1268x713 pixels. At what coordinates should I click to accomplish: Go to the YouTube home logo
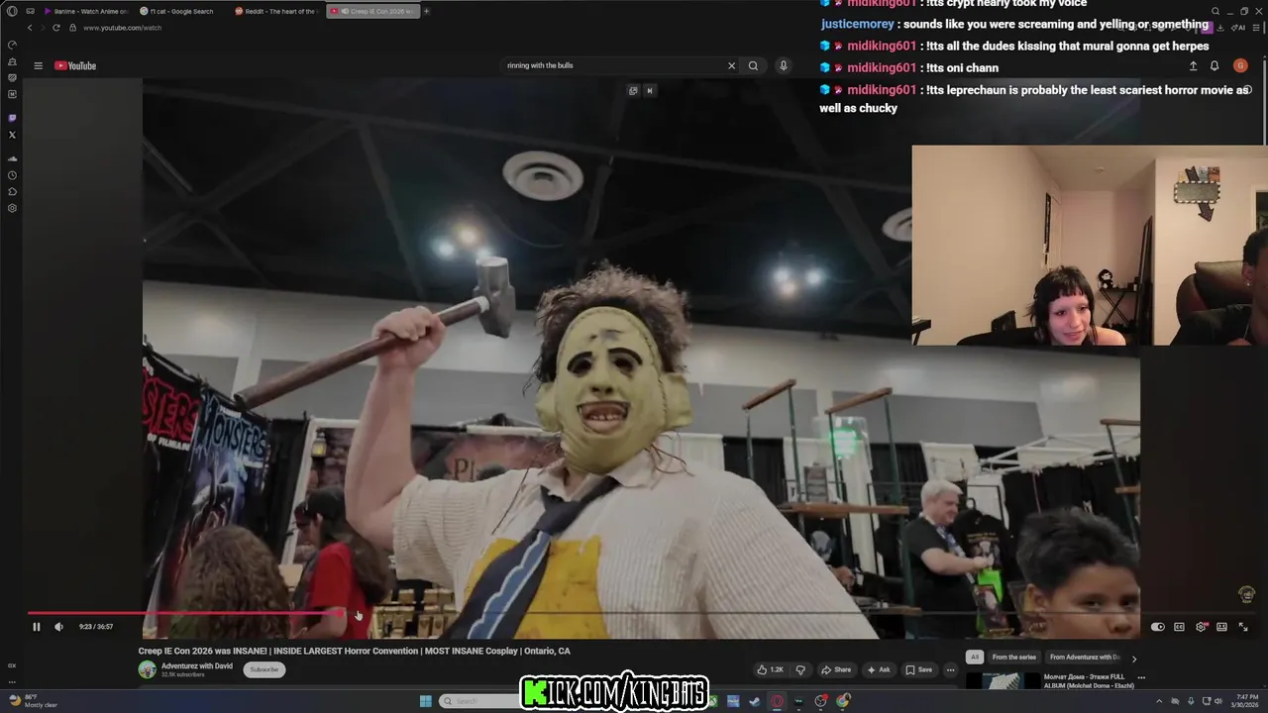click(x=75, y=66)
